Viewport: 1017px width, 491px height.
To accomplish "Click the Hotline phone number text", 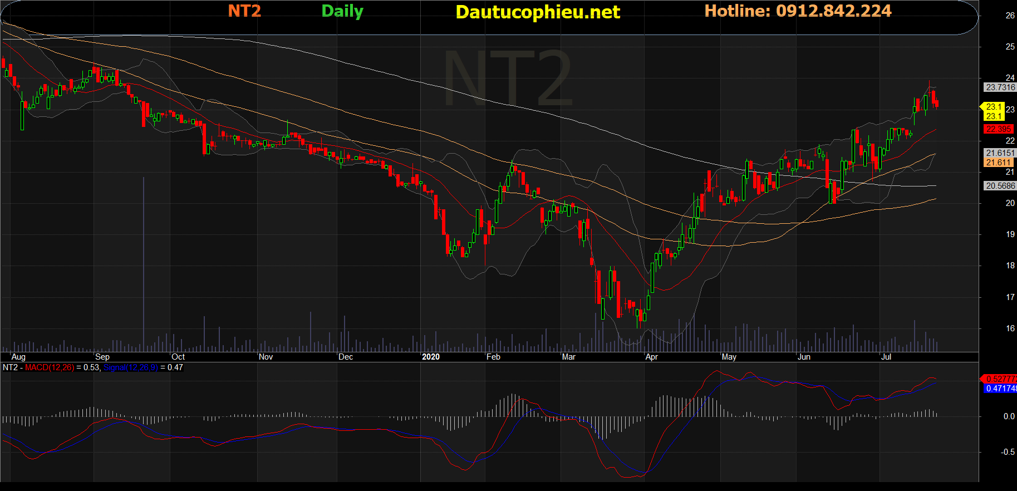I will coord(798,11).
